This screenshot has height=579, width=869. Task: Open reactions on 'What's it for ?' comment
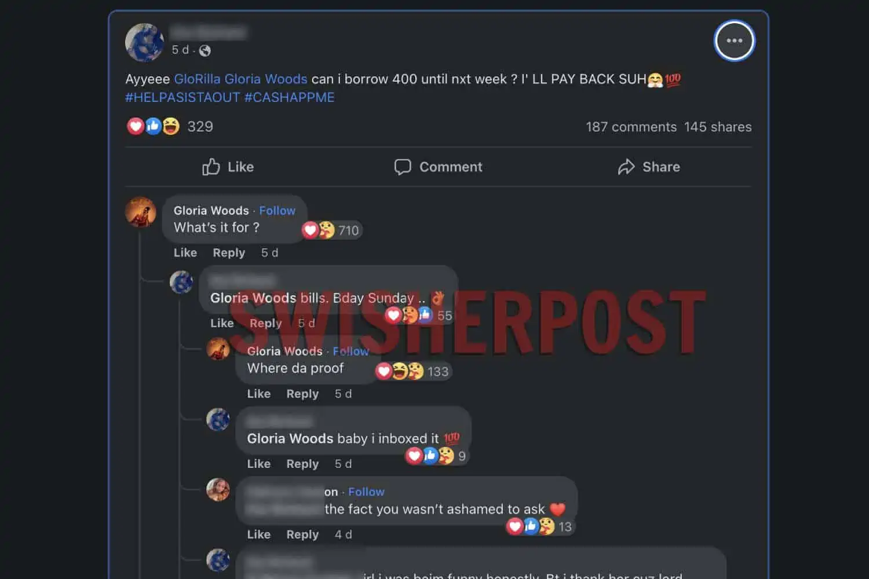[x=332, y=230]
